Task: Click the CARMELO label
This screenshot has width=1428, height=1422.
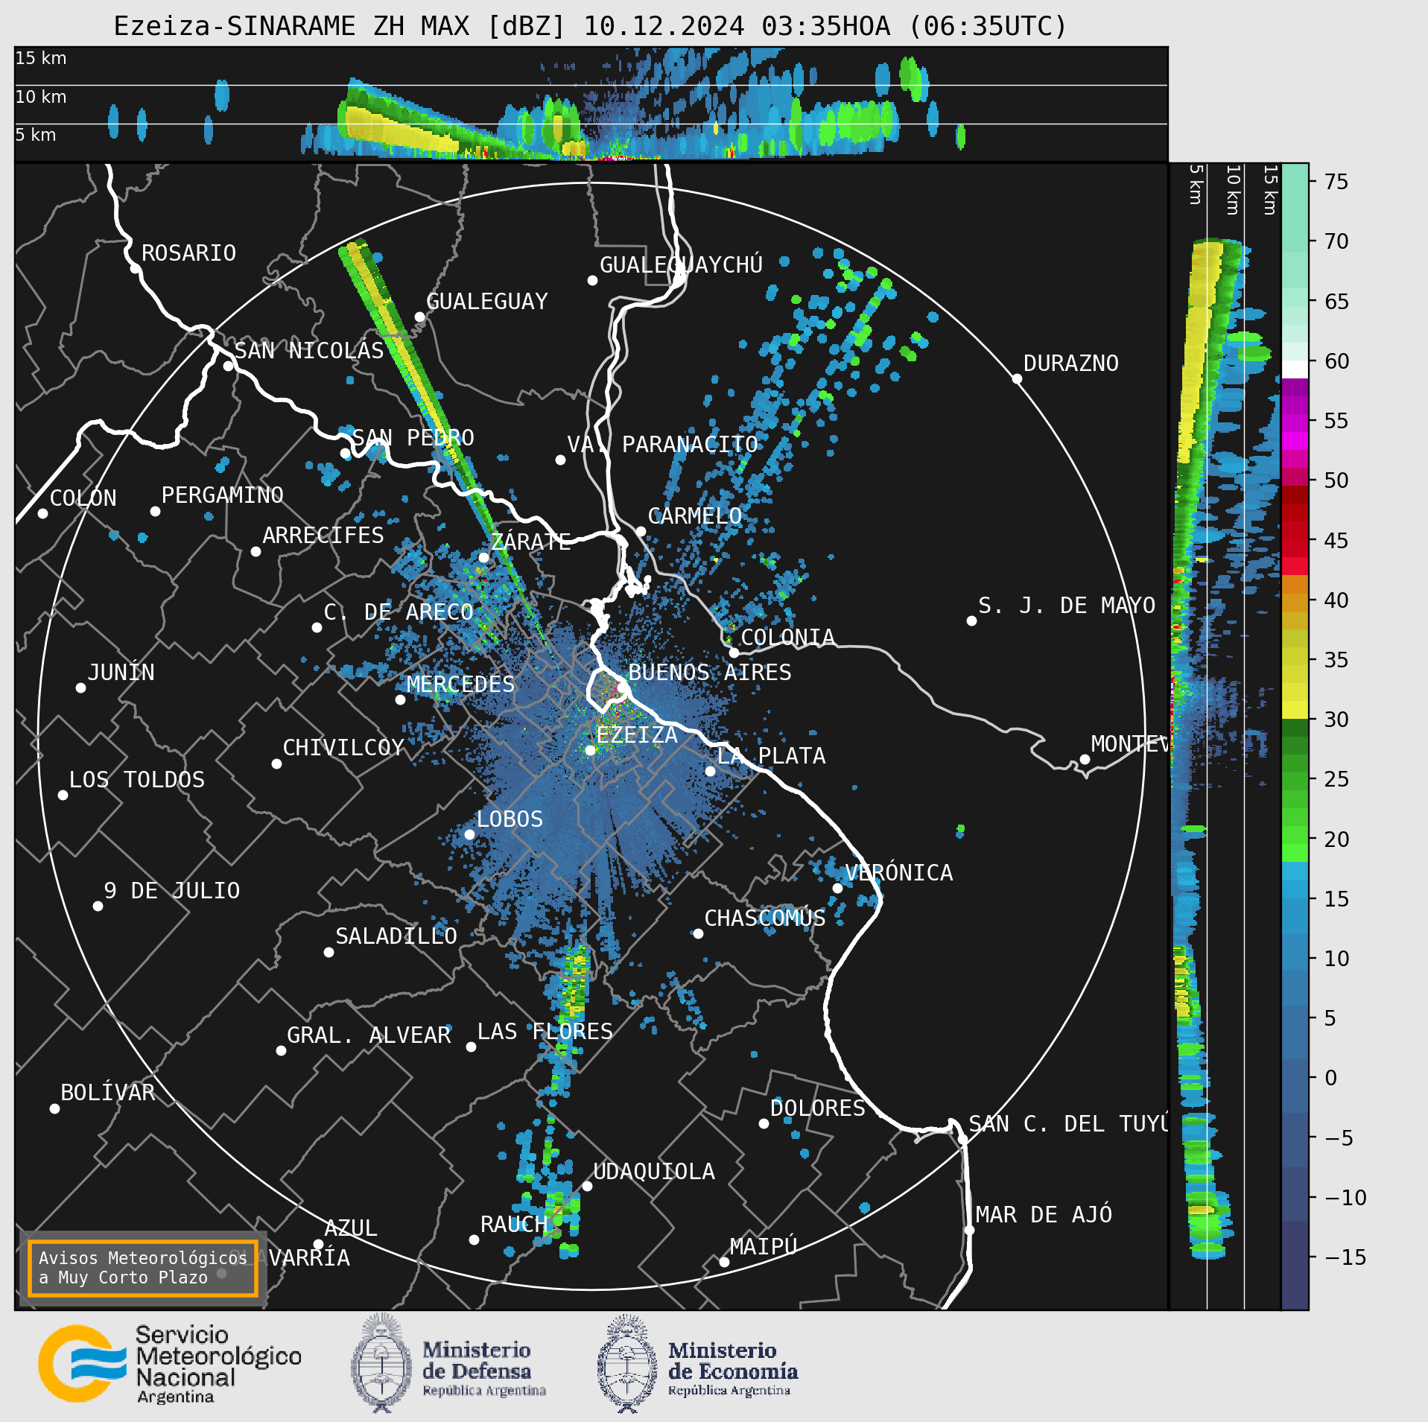Action: pyautogui.click(x=694, y=516)
